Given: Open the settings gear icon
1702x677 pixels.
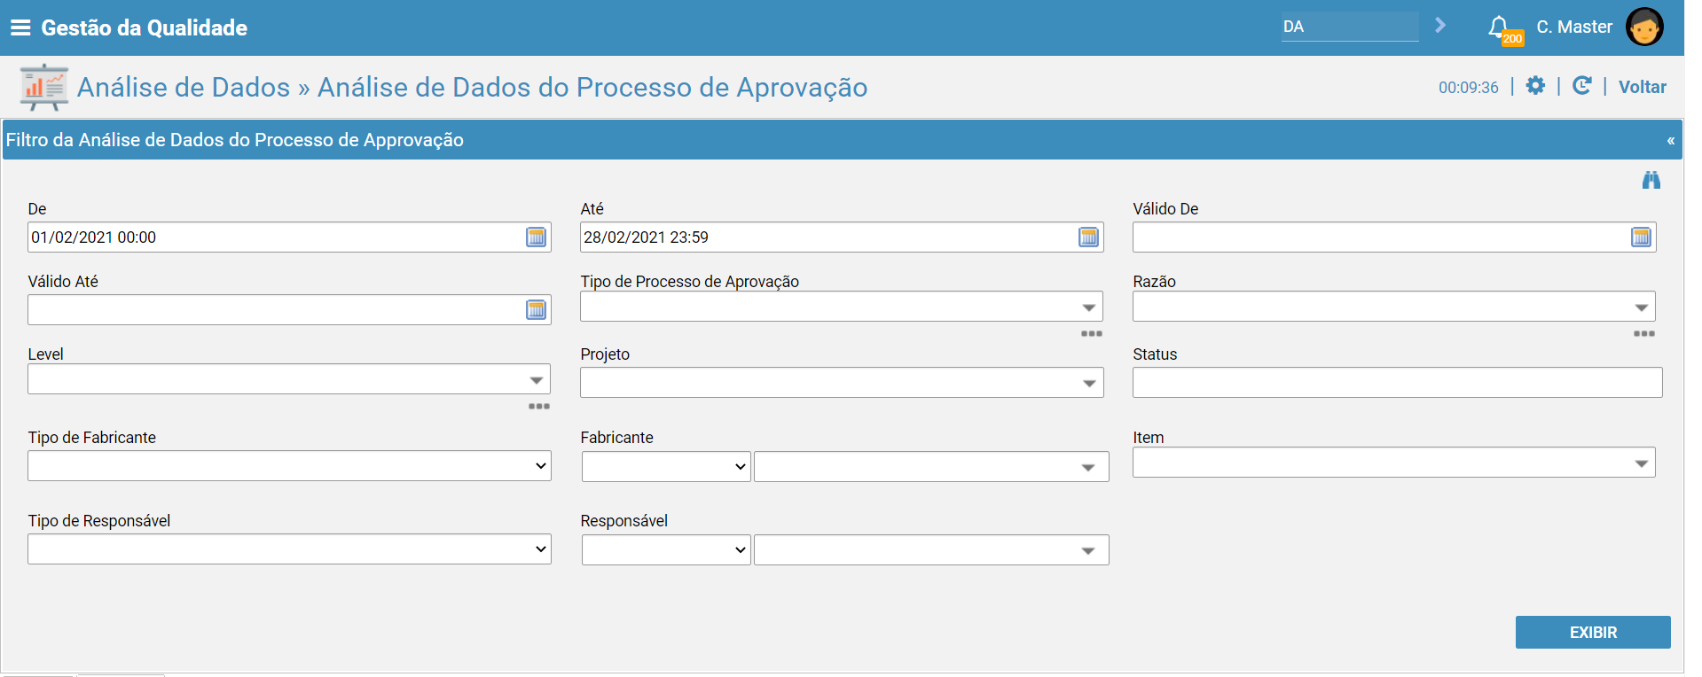Looking at the screenshot, I should (x=1535, y=85).
